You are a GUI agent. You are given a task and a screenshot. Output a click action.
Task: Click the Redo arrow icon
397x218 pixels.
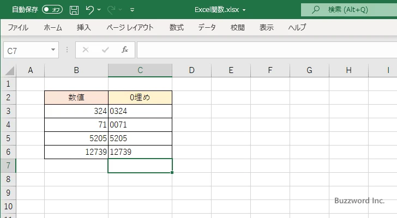(x=111, y=10)
